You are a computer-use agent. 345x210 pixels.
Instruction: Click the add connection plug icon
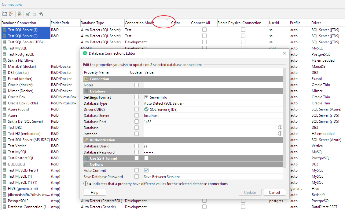(41, 14)
